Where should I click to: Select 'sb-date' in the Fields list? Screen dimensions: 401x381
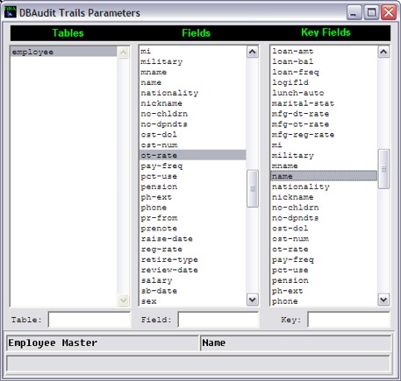(193, 291)
